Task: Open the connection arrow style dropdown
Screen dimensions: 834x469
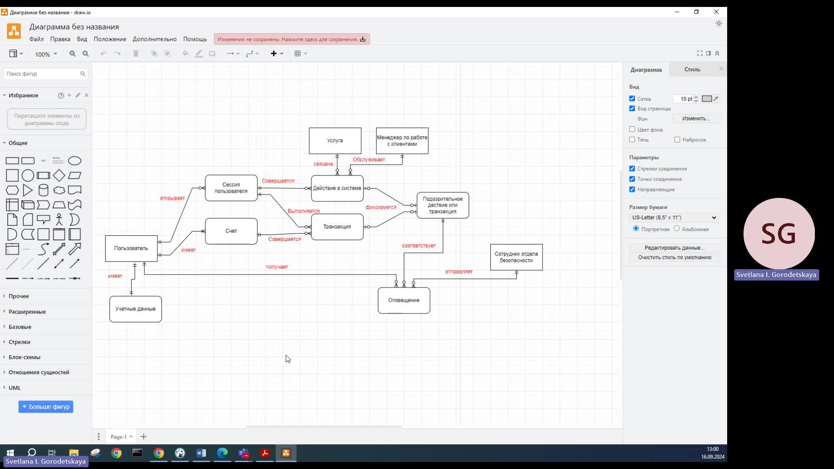Action: [233, 54]
